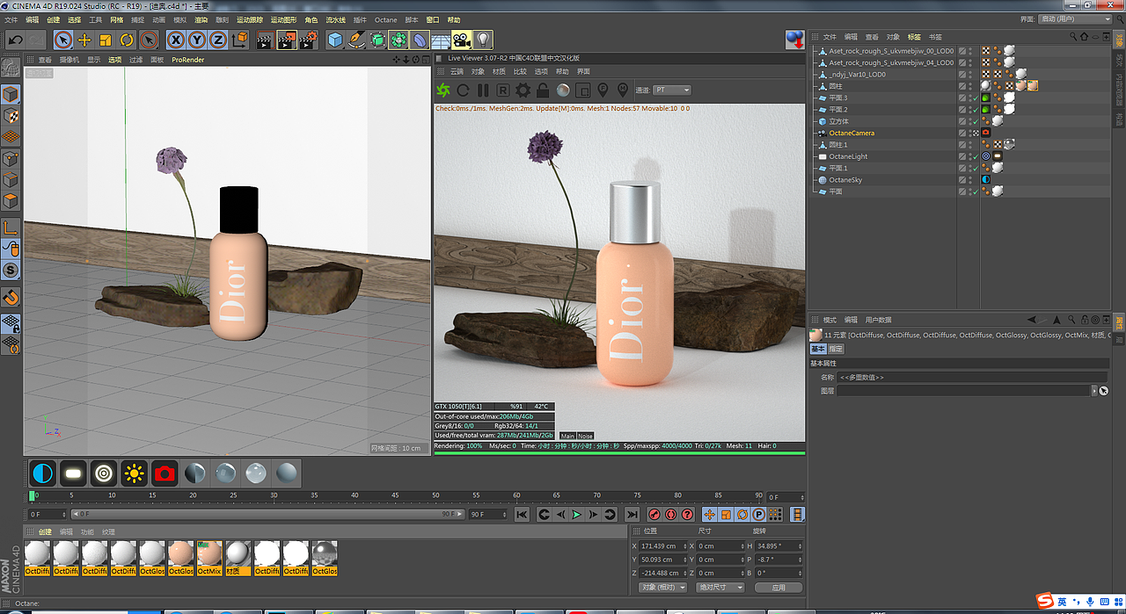Select 标签 menu in Object Manager
Image resolution: width=1126 pixels, height=614 pixels.
(914, 37)
